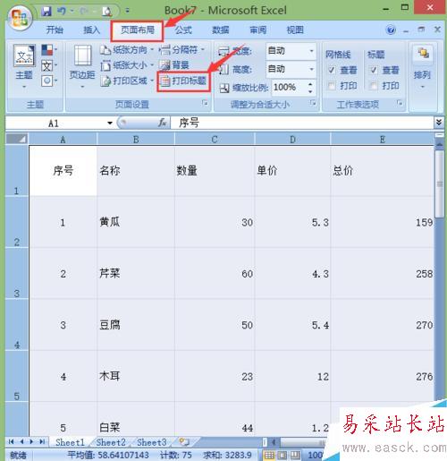Select the 总价 header cell

383,171
